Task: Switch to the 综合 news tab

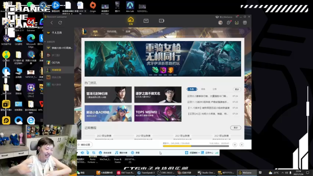Action: (x=203, y=89)
